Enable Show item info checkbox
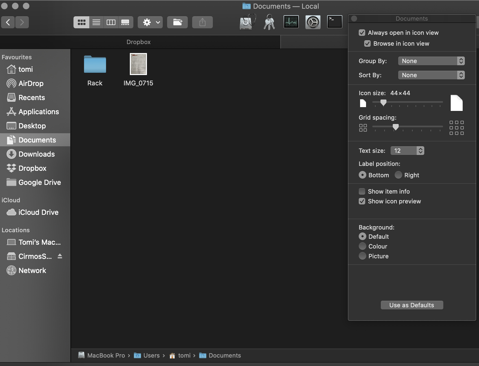 (362, 191)
